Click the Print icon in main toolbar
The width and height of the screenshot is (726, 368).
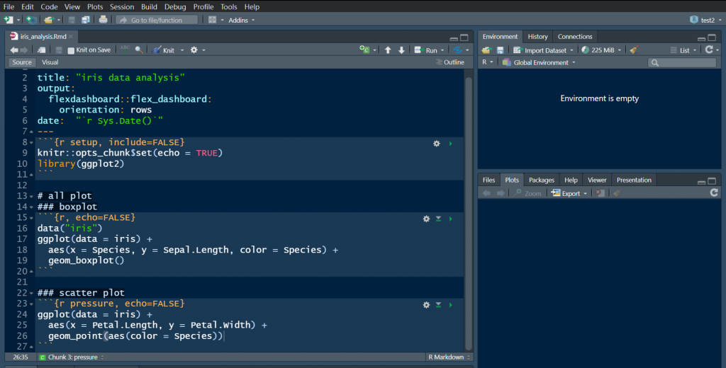click(103, 19)
